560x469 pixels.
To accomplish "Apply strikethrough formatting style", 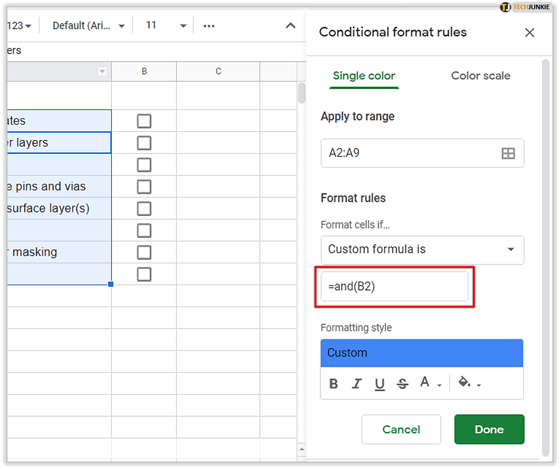I will [403, 384].
